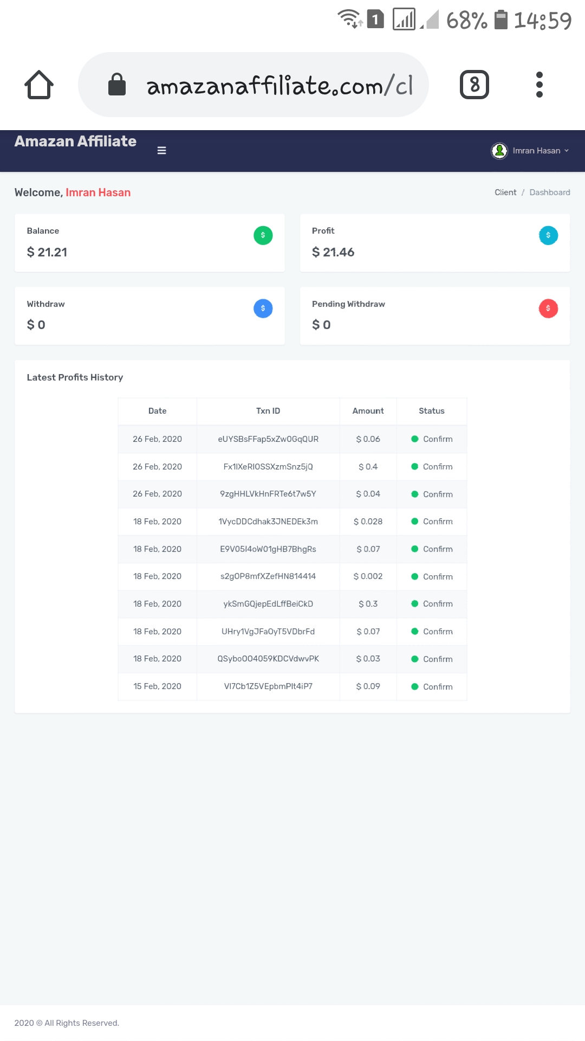
Task: Click the Amount column header
Action: click(368, 411)
